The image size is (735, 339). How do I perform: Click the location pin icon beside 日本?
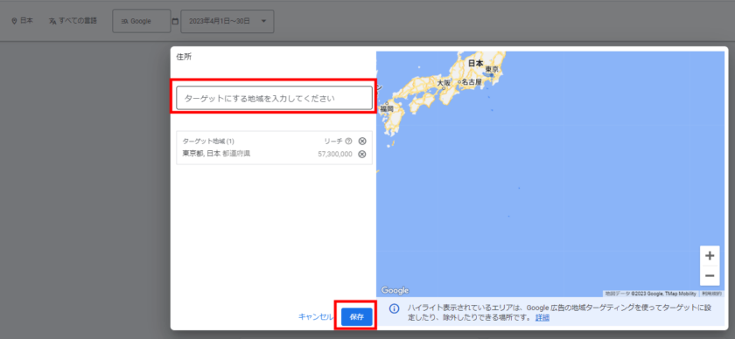click(x=14, y=21)
